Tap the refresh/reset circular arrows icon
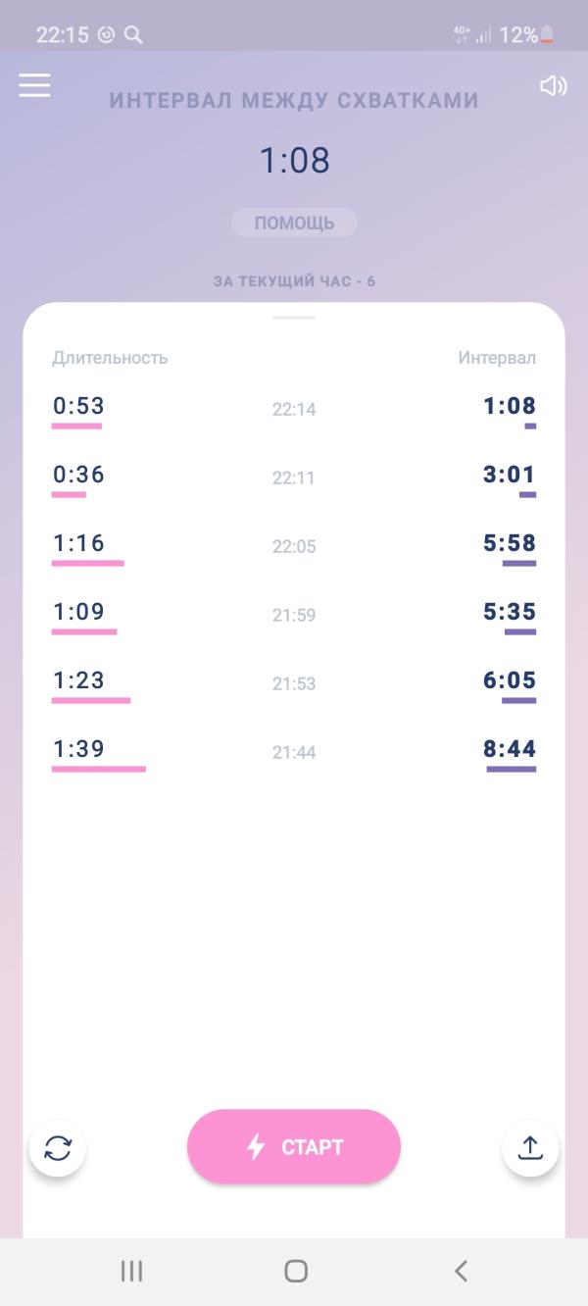 58,1147
